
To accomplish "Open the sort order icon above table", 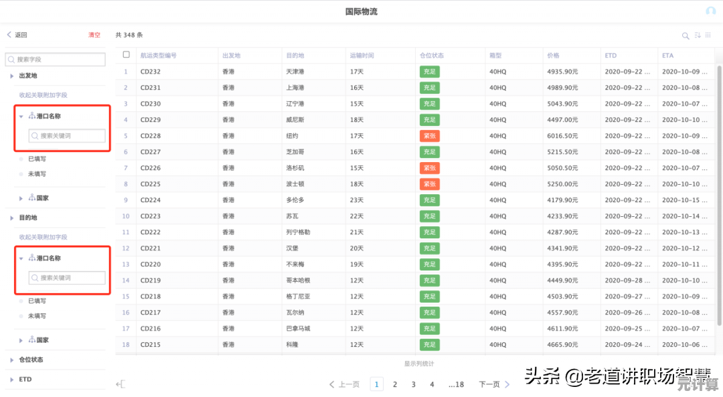I will click(697, 35).
